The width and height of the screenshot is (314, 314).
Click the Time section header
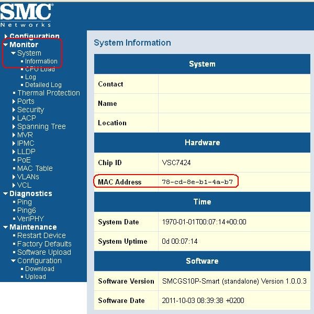pyautogui.click(x=202, y=202)
